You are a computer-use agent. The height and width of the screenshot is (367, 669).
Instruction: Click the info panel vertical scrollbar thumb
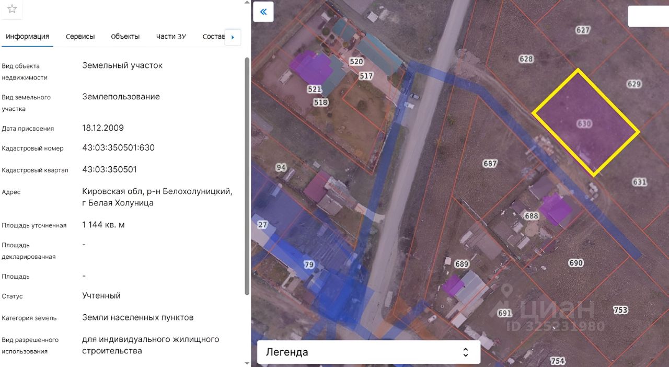[x=247, y=175]
